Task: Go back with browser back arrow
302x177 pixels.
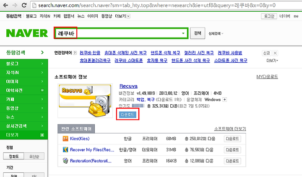Action: 5,5
